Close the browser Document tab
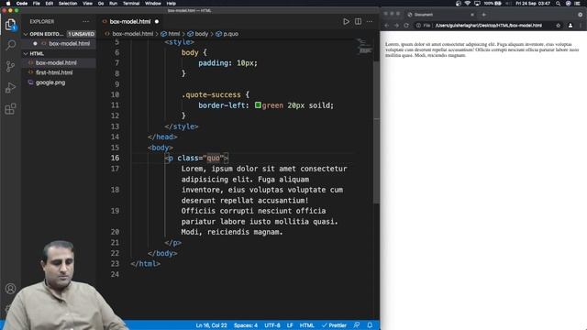 pyautogui.click(x=472, y=15)
